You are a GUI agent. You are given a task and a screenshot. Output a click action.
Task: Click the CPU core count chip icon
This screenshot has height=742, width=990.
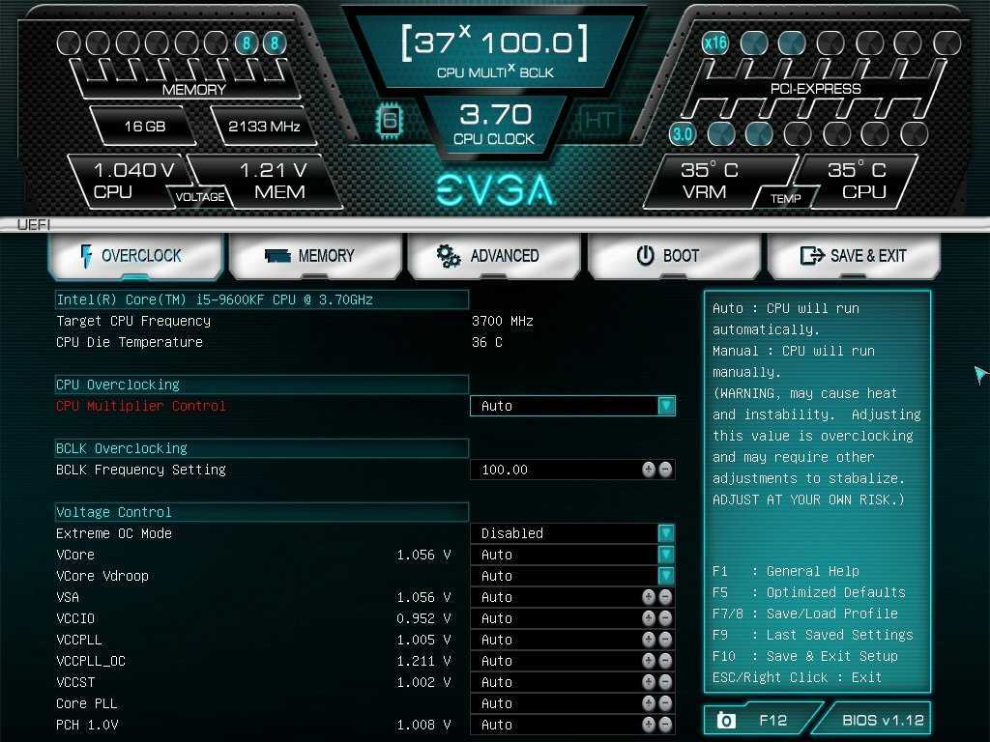click(x=390, y=121)
